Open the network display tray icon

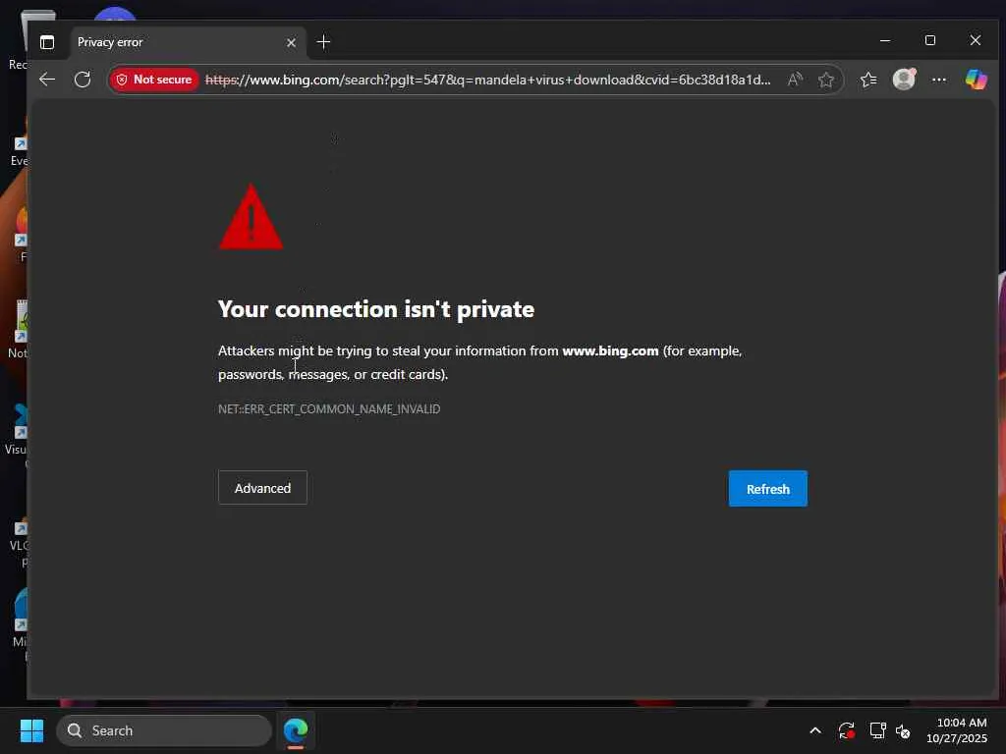[x=877, y=730]
